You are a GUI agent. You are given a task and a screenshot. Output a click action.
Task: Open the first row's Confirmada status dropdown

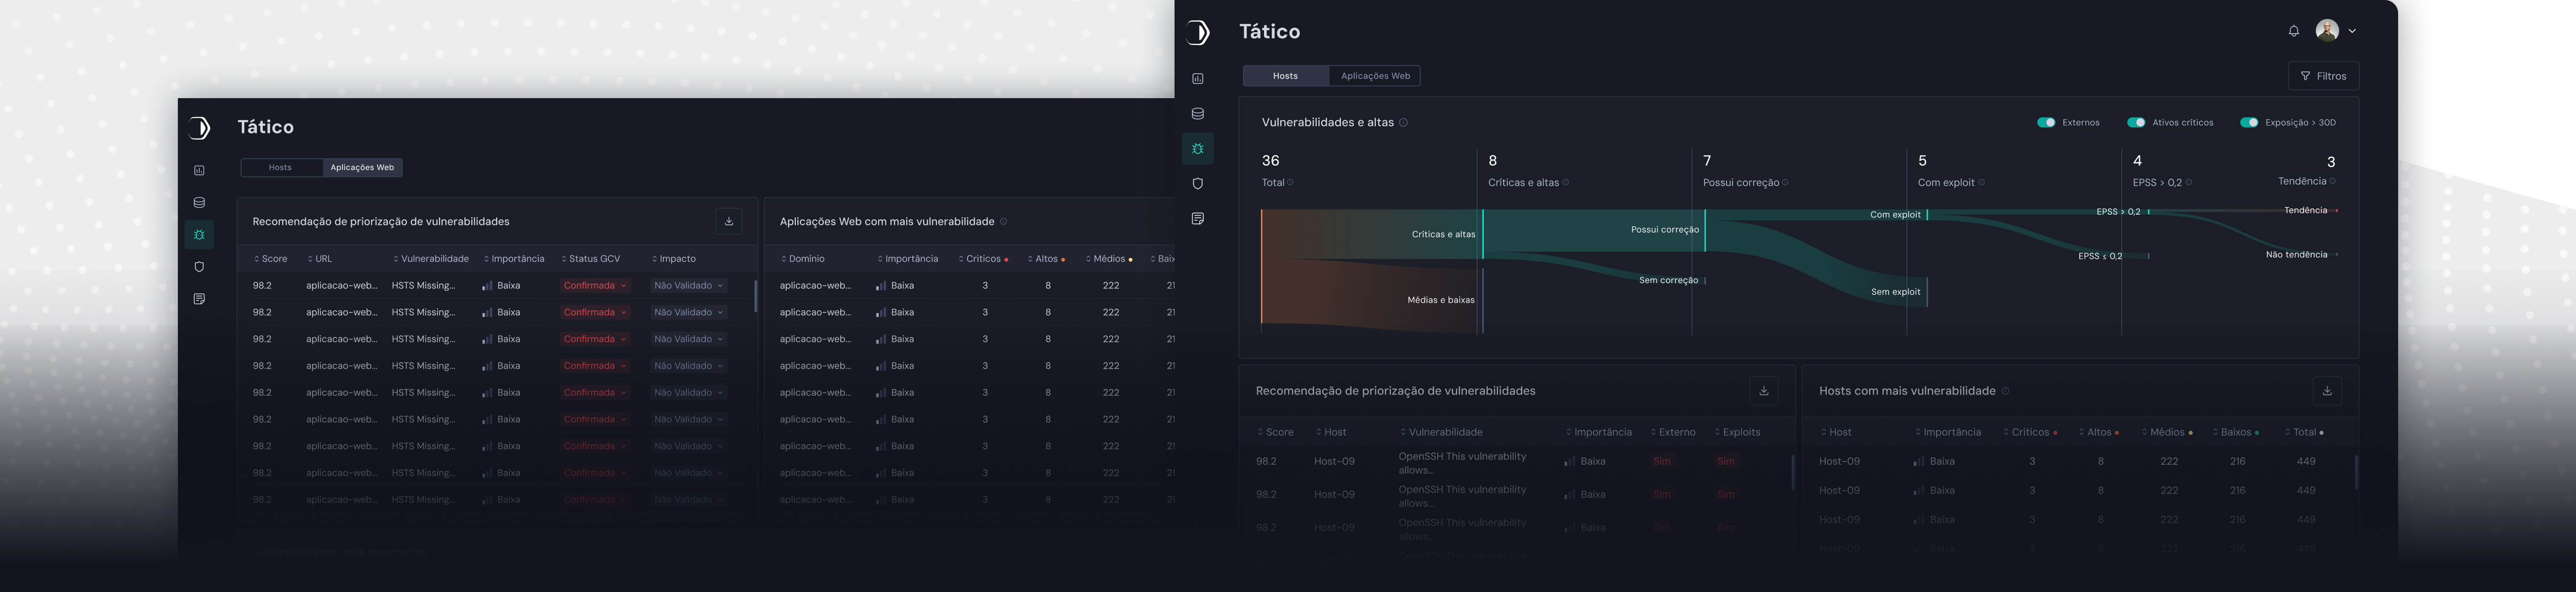tap(595, 286)
